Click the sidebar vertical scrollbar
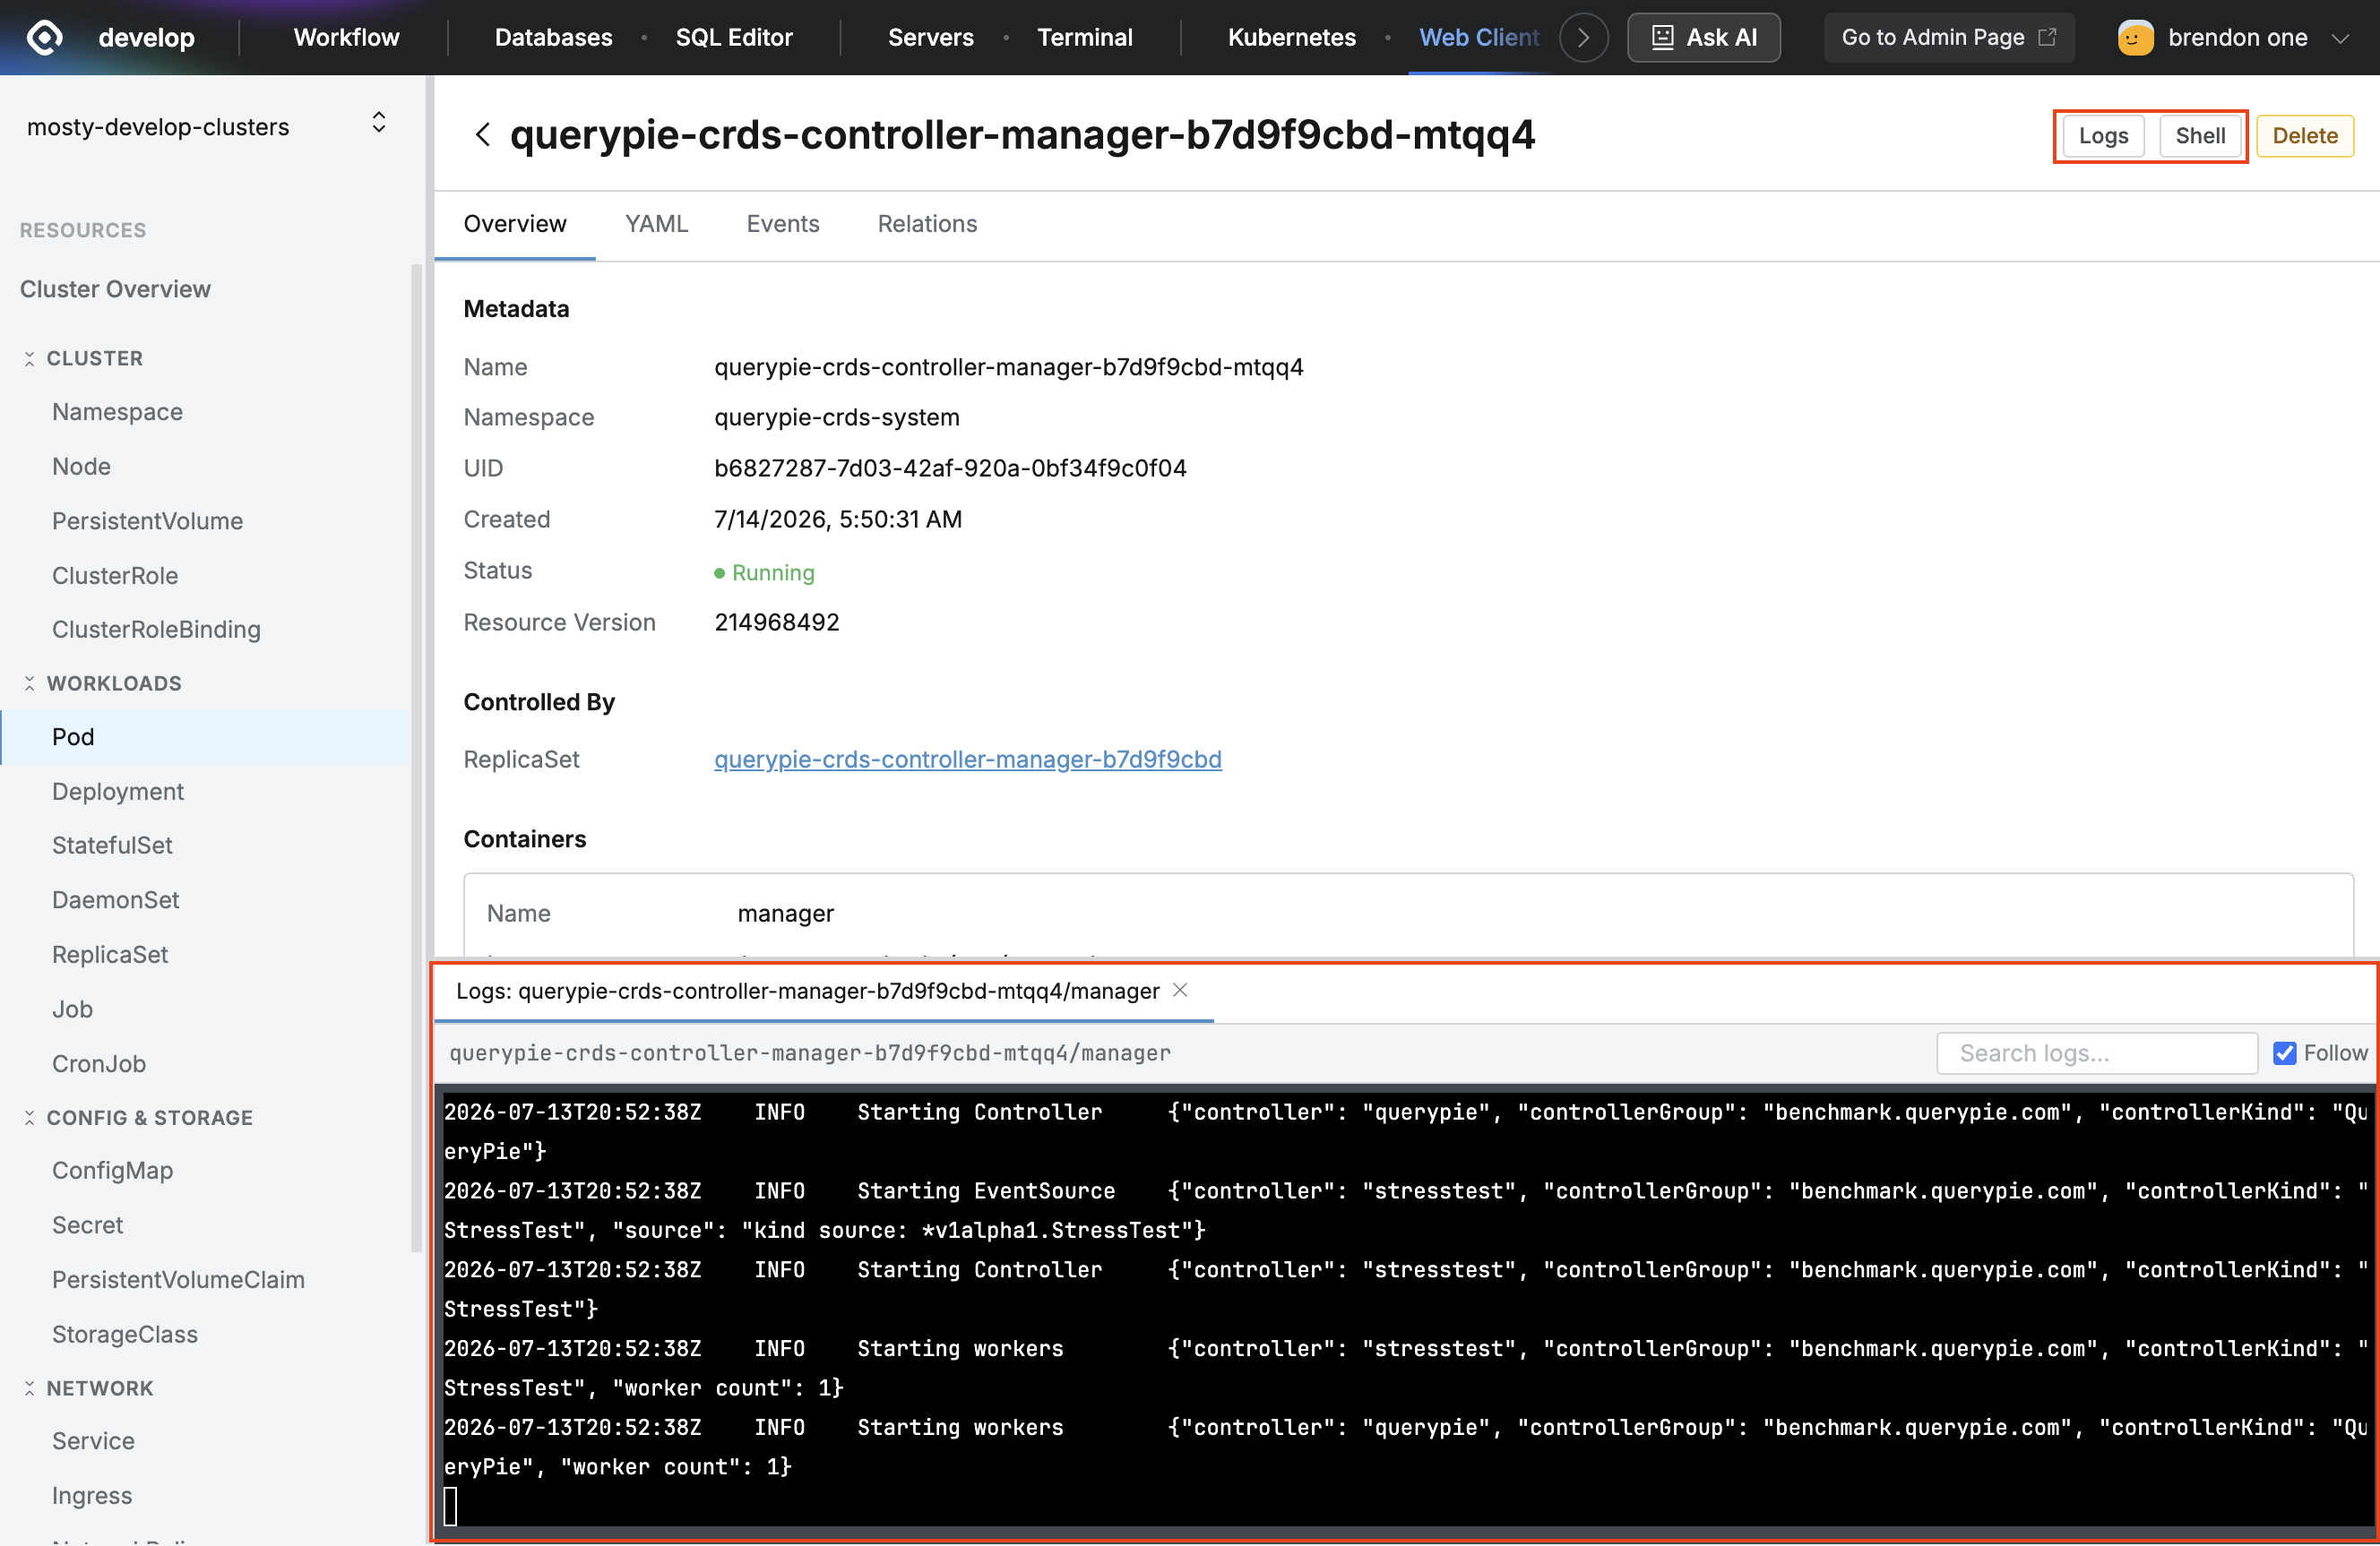The image size is (2380, 1546). (417, 757)
